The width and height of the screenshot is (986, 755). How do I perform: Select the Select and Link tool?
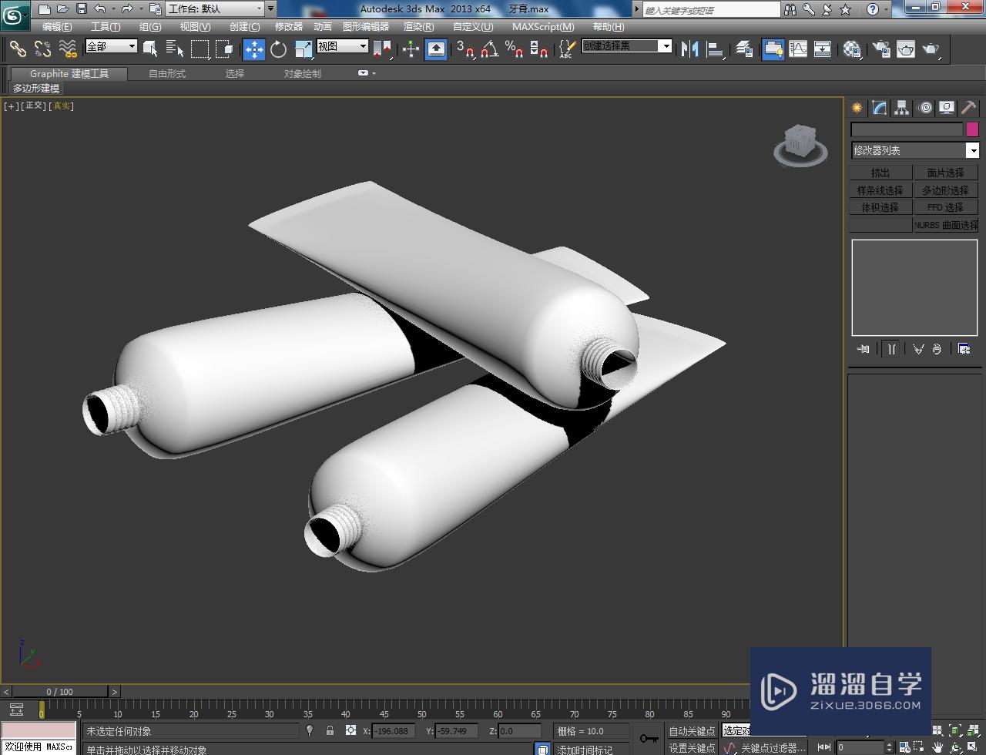pyautogui.click(x=17, y=49)
